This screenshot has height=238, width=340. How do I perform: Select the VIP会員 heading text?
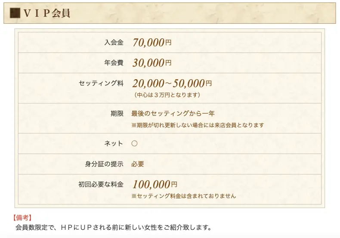coord(46,13)
